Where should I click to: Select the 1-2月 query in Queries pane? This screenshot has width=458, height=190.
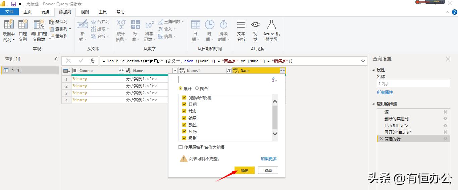[30, 70]
